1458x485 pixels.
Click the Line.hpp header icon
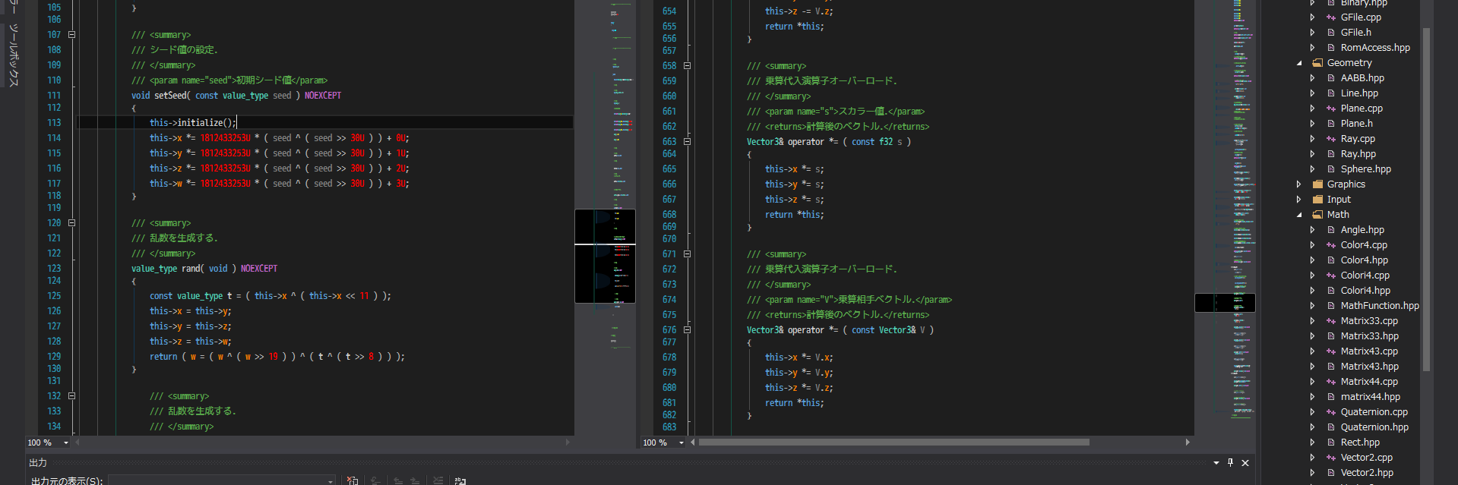[1331, 93]
